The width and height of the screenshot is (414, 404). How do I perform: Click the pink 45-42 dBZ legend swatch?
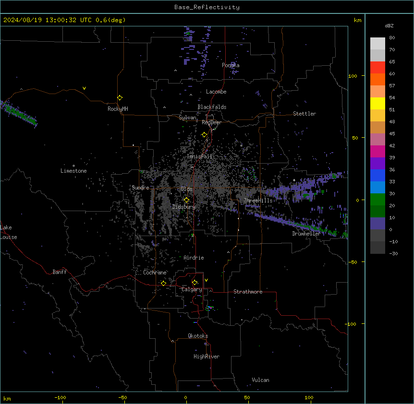tap(377, 140)
